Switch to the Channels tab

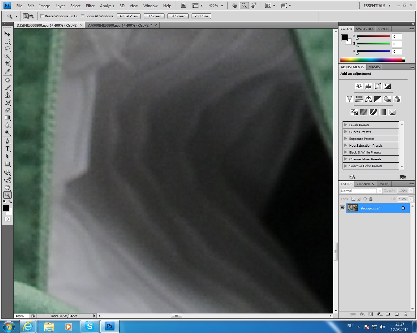pyautogui.click(x=365, y=184)
